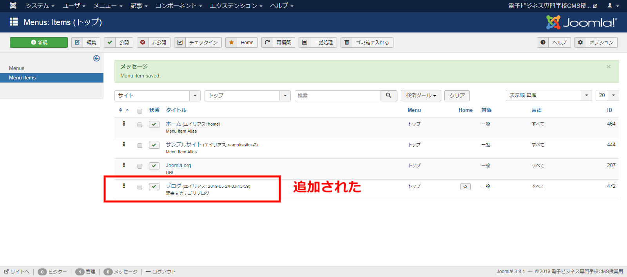Open the user account icon menu
The height and width of the screenshot is (277, 627).
coord(613,5)
